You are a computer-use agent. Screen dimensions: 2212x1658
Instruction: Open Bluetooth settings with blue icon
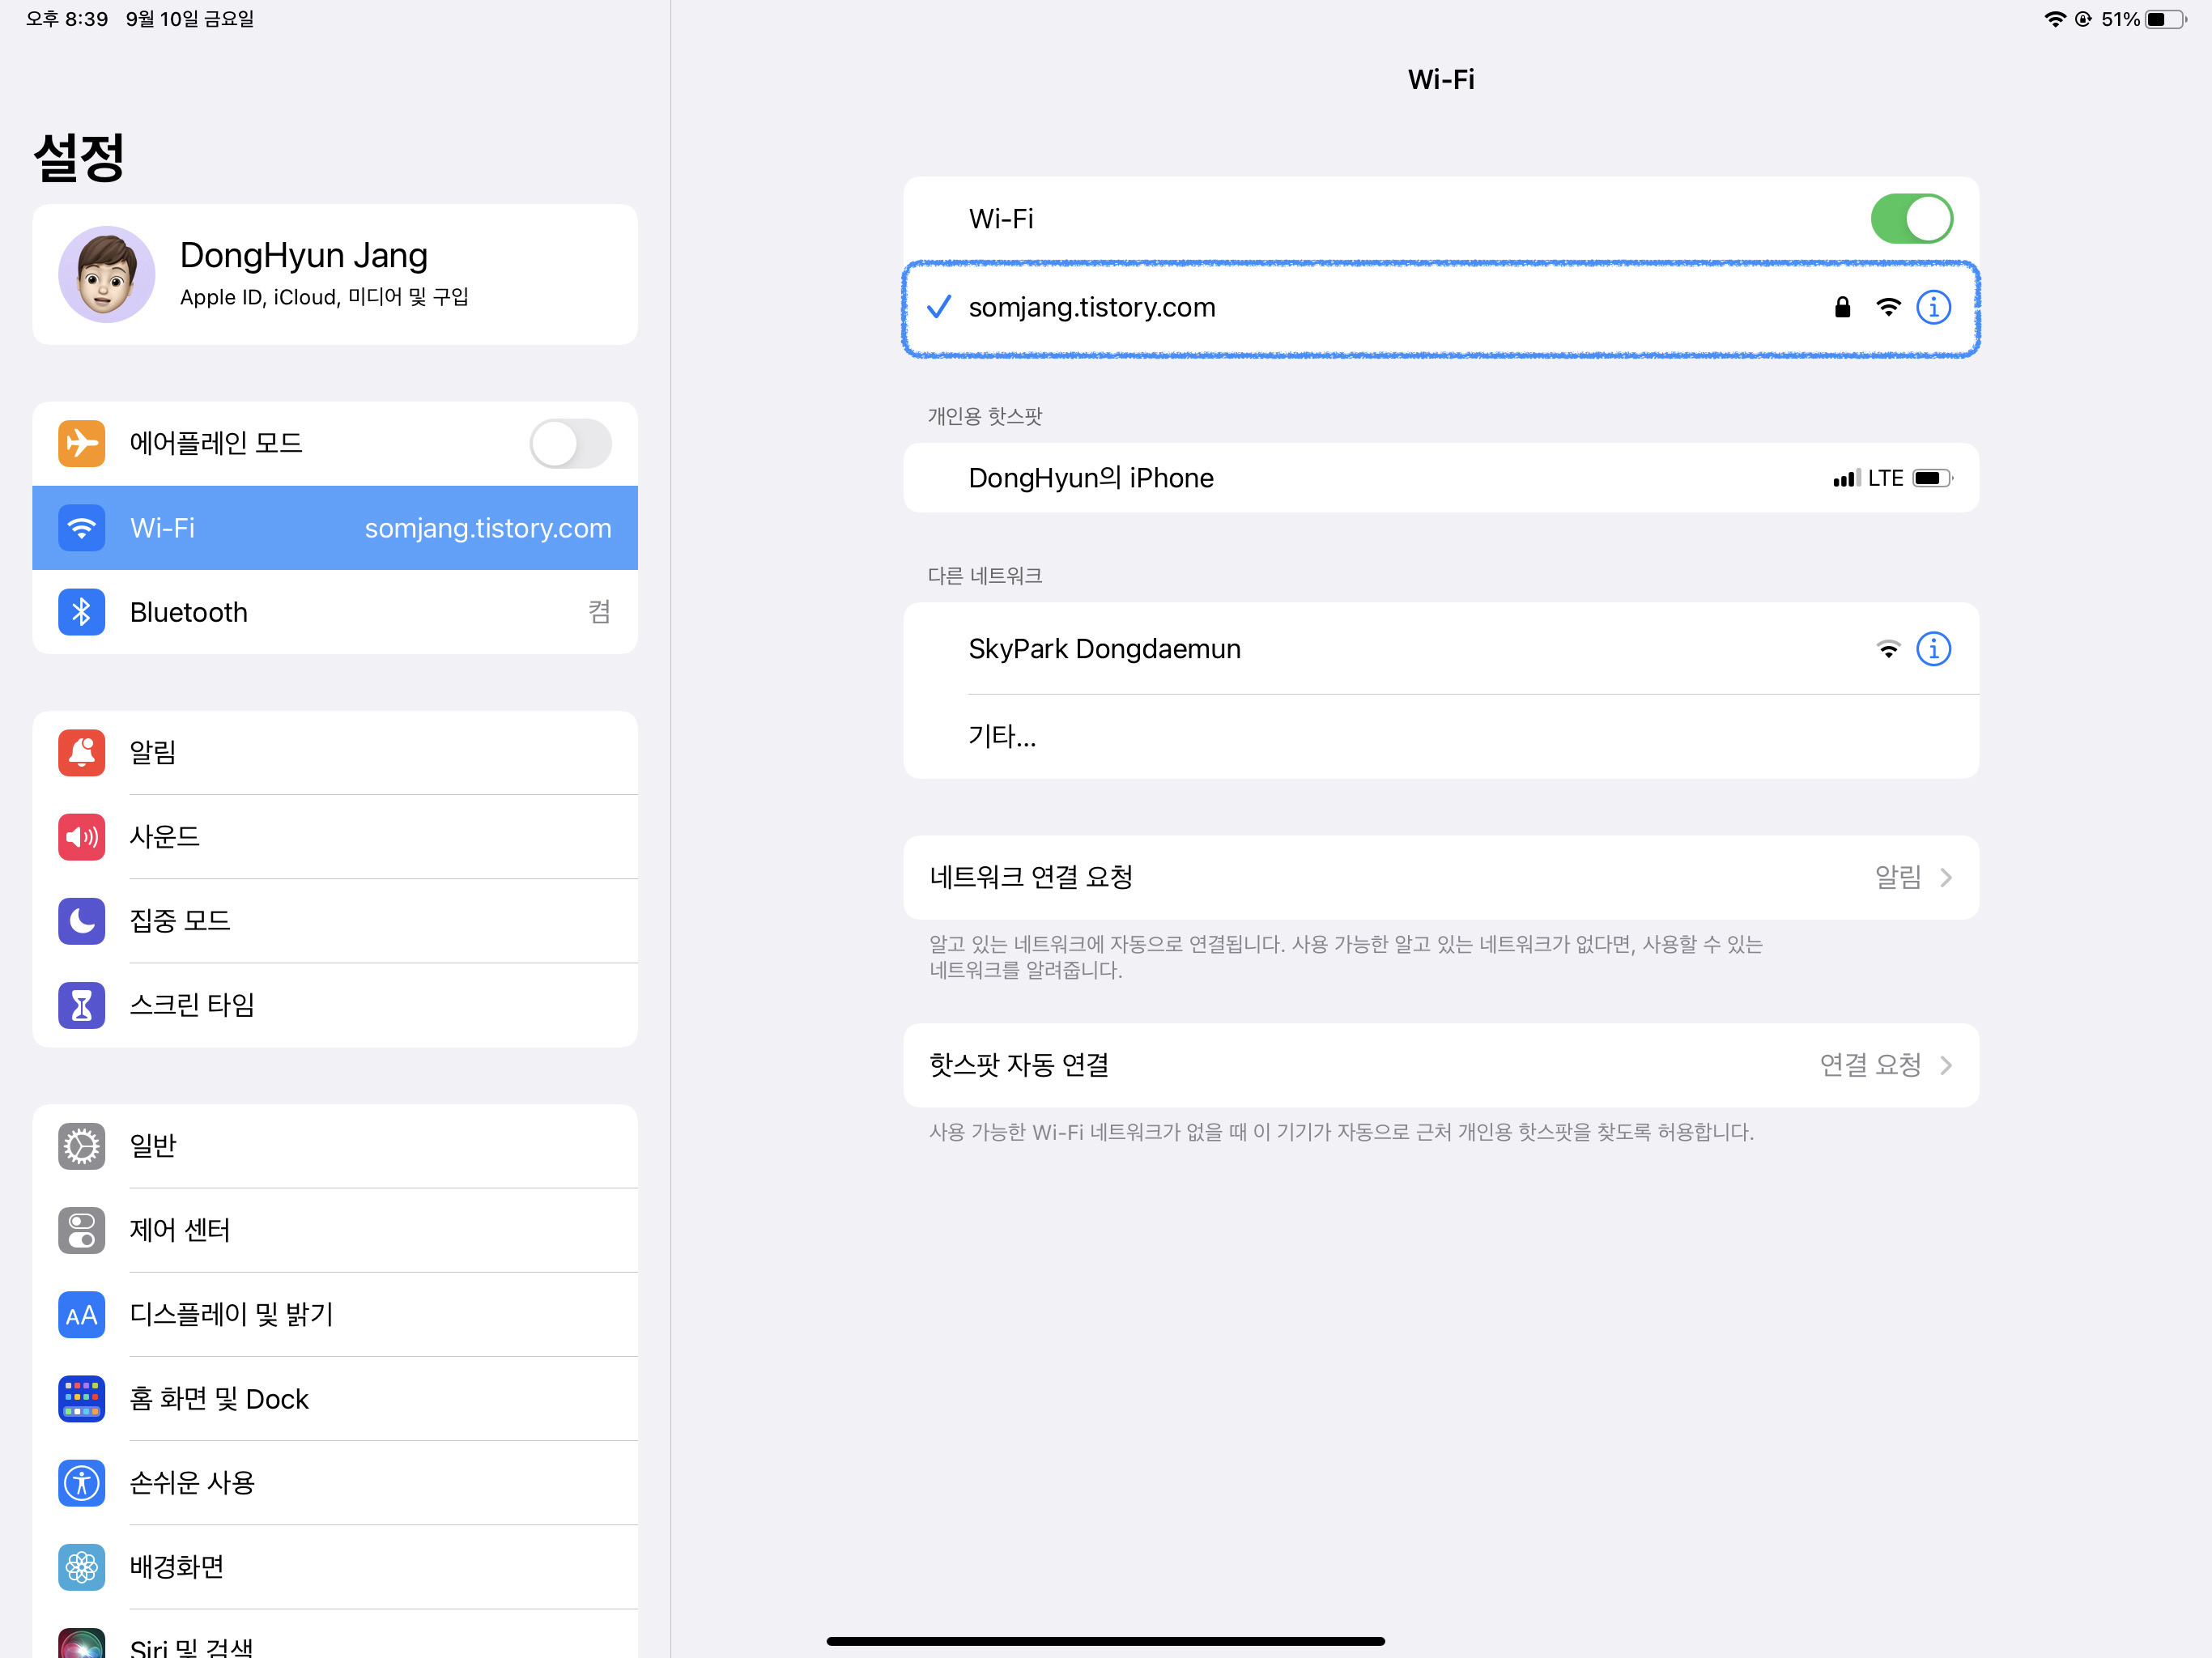pos(335,612)
